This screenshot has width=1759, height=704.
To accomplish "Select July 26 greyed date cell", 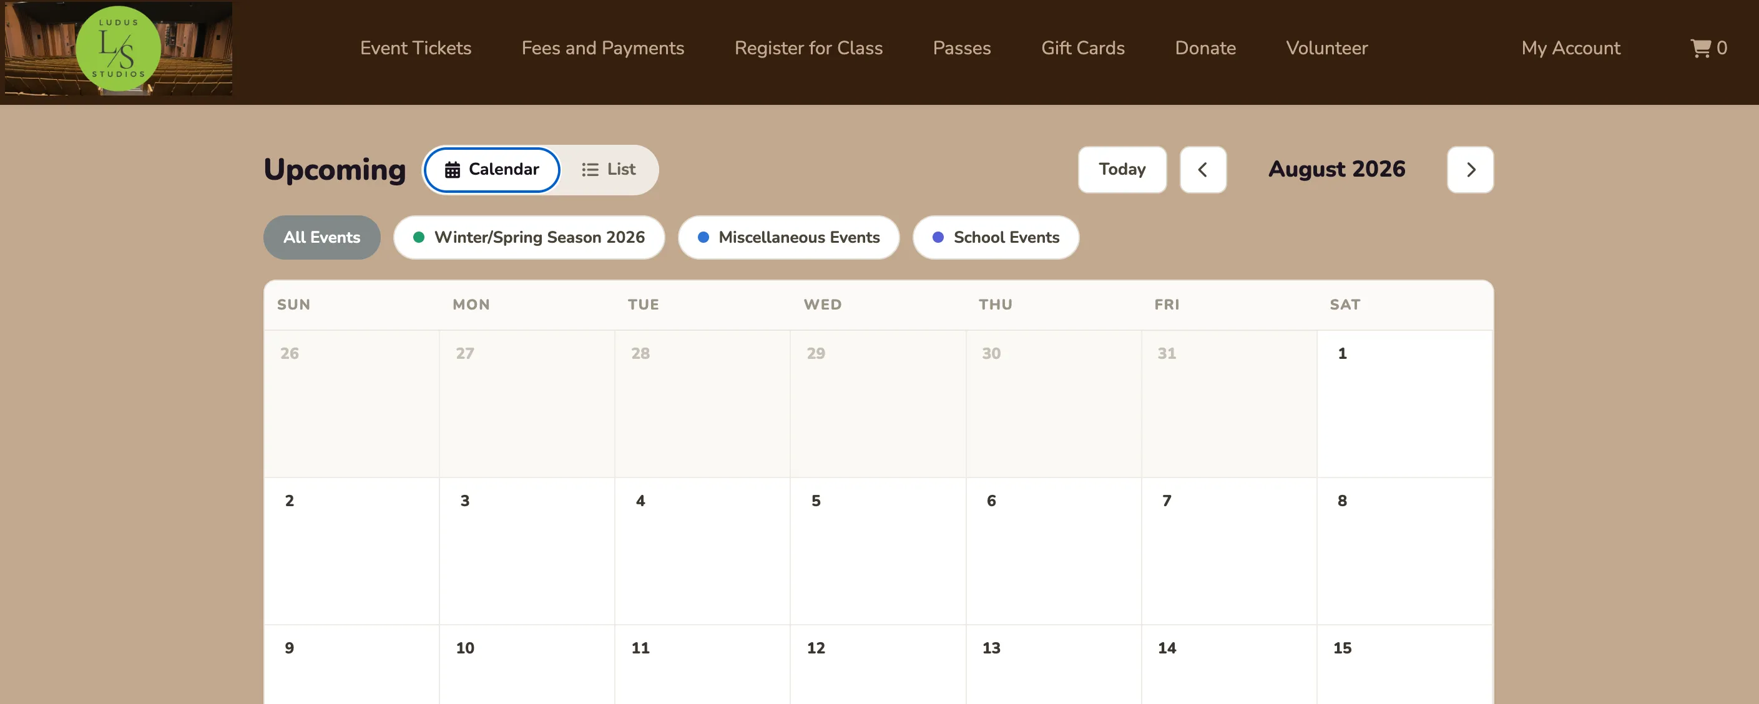I will [351, 404].
